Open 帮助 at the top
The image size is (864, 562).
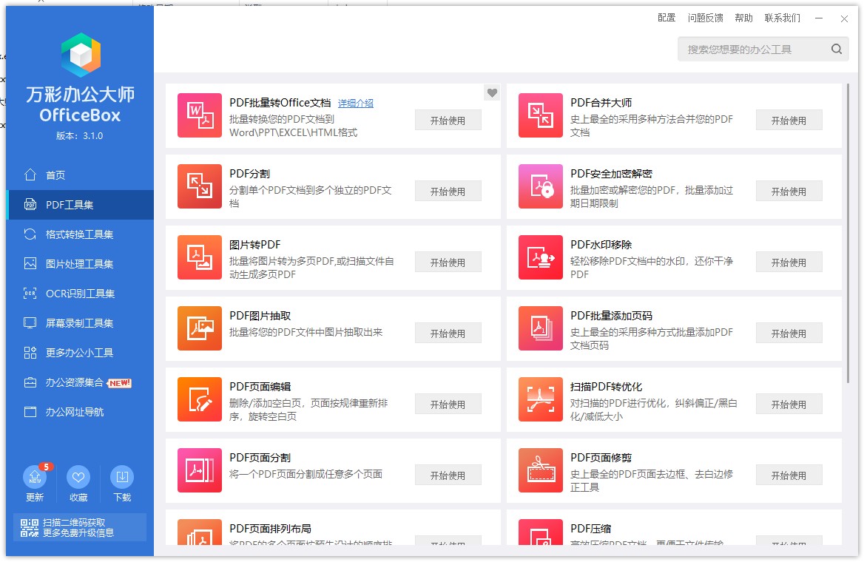743,18
